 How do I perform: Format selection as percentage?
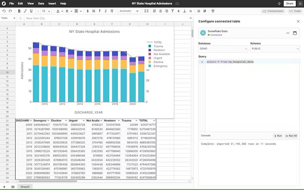point(94,11)
